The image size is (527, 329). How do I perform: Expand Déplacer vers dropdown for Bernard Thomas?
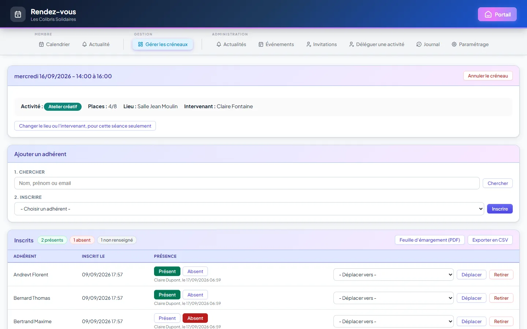tap(393, 298)
